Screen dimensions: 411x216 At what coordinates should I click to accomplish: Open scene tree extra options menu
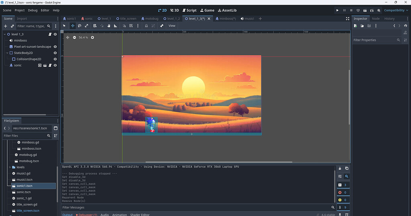click(x=55, y=26)
